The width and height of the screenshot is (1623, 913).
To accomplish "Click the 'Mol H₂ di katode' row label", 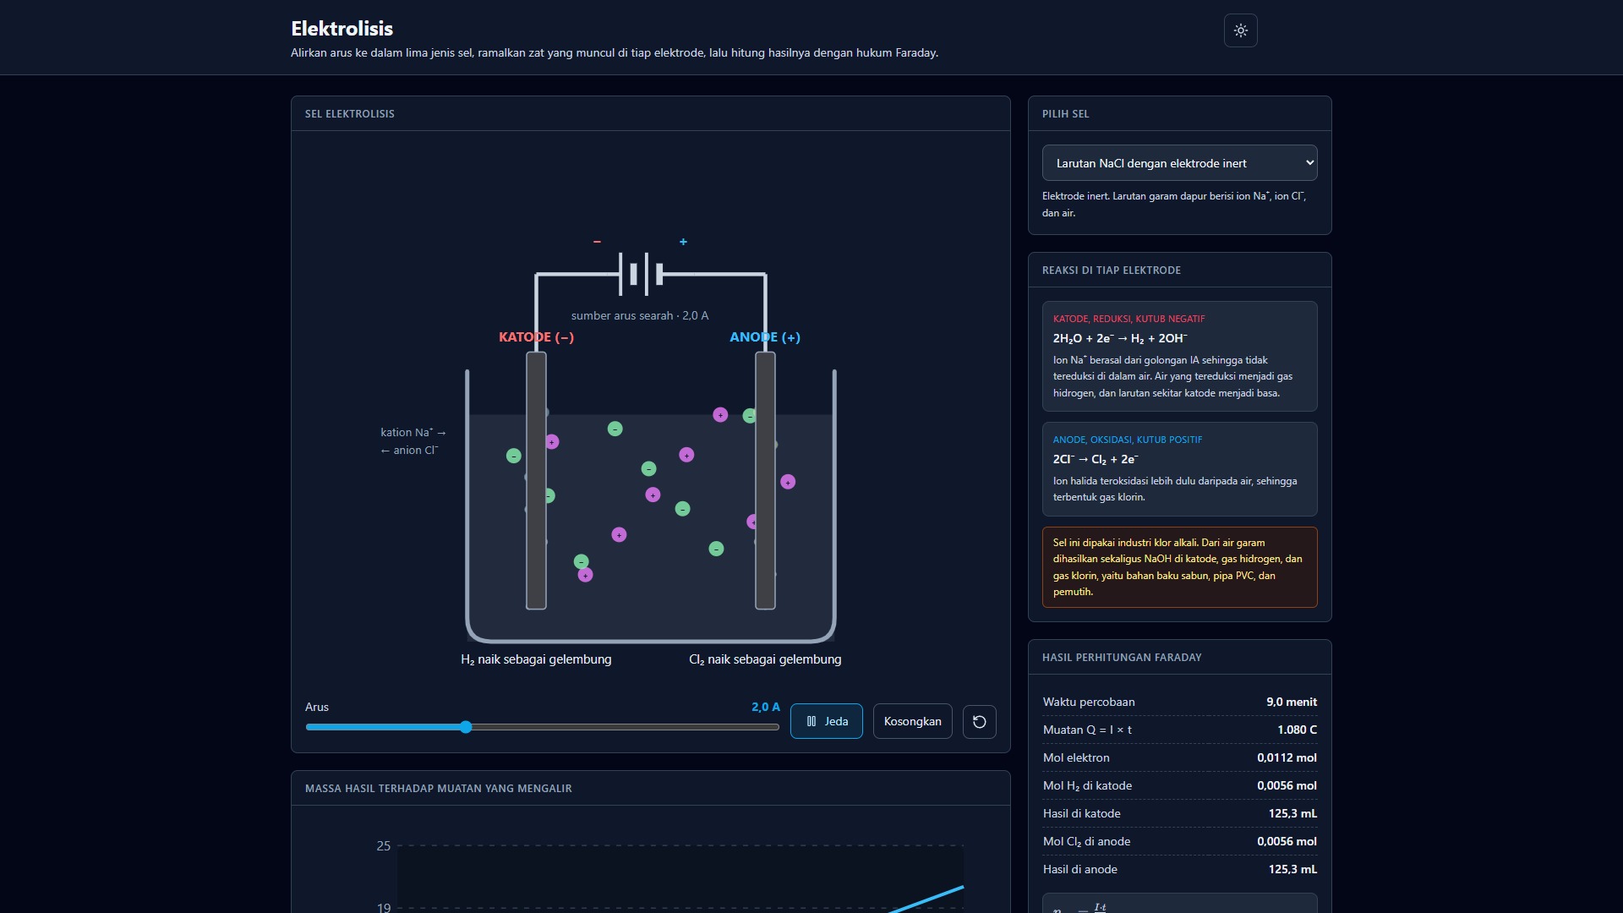I will point(1087,785).
